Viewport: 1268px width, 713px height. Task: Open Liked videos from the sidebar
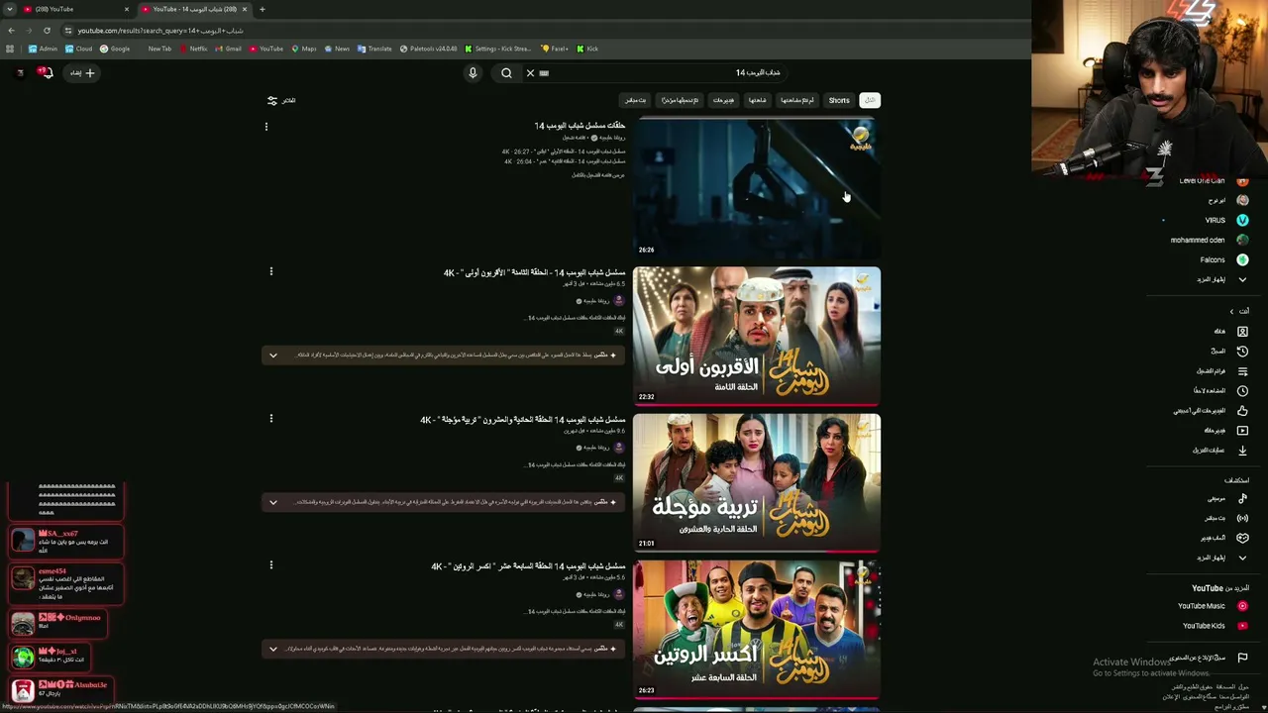(x=1211, y=410)
